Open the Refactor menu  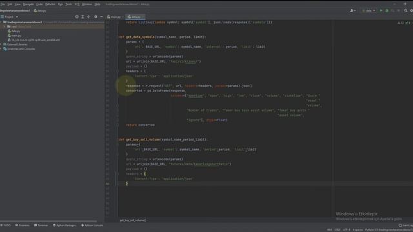tap(50, 5)
